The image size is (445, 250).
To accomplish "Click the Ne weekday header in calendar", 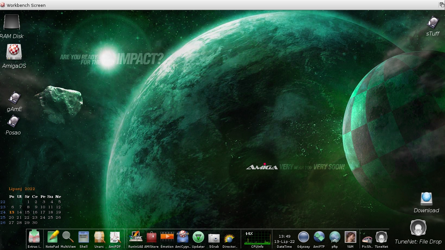I will point(58,197).
